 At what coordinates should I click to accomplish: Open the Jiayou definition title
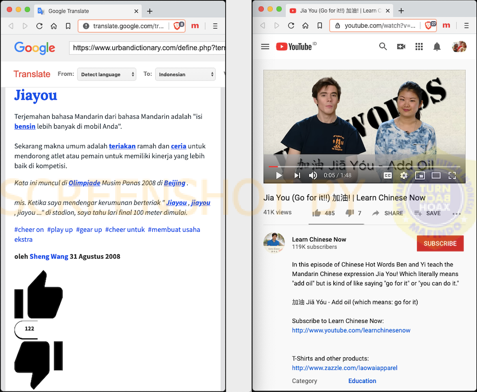[x=36, y=96]
